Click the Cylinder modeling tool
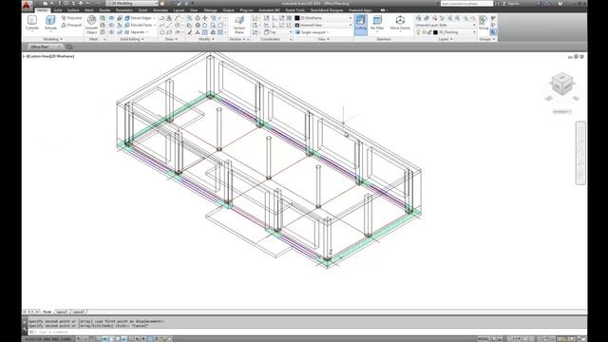The height and width of the screenshot is (342, 608). coord(31,23)
